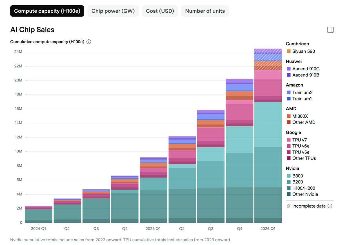Image resolution: width=338 pixels, height=245 pixels.
Task: Select the 2024 Q1 bar
Action: (39, 214)
